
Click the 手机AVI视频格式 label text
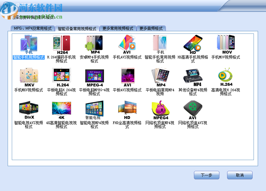(127, 57)
